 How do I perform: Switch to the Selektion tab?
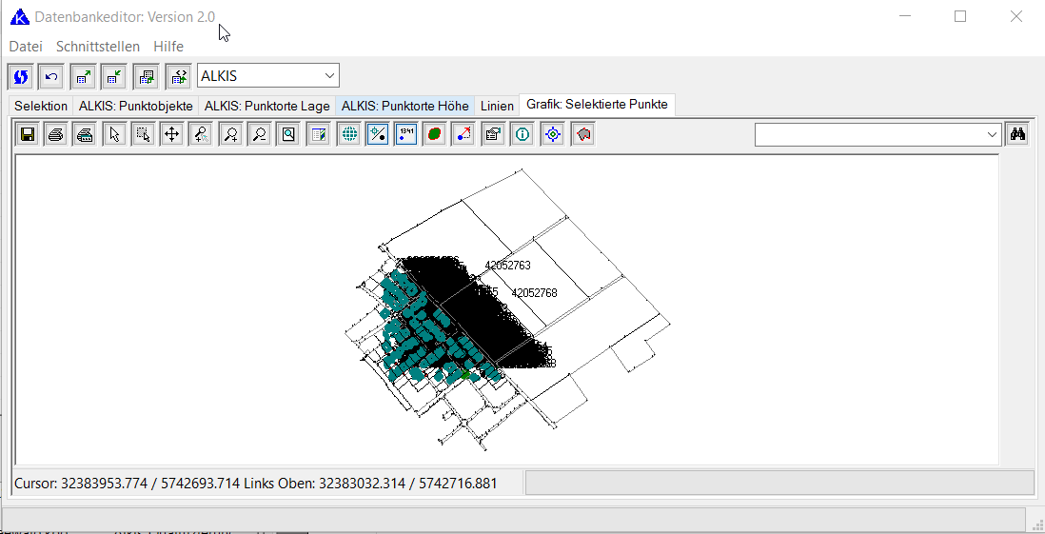[x=41, y=106]
